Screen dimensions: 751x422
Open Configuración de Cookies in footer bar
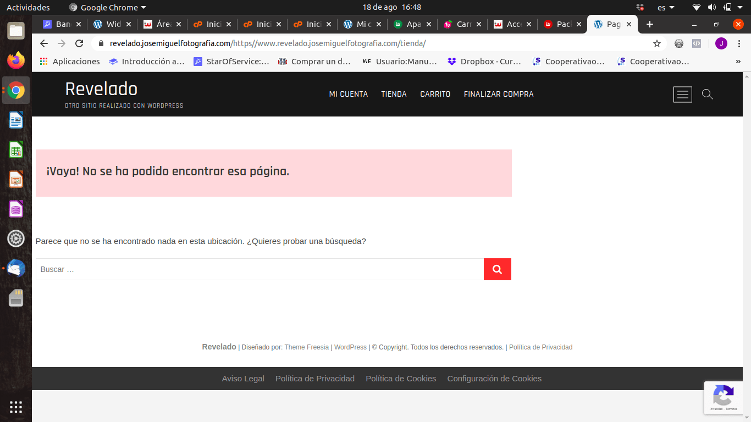(494, 379)
